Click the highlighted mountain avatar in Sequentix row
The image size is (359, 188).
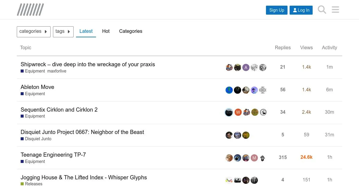(x=229, y=112)
